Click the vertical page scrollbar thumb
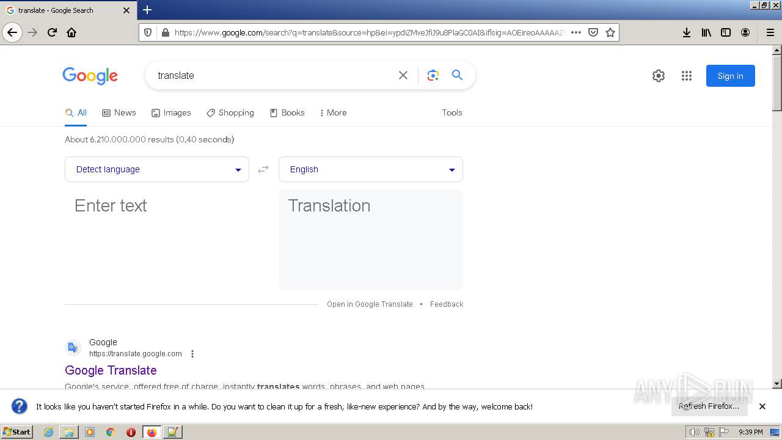 point(777,83)
